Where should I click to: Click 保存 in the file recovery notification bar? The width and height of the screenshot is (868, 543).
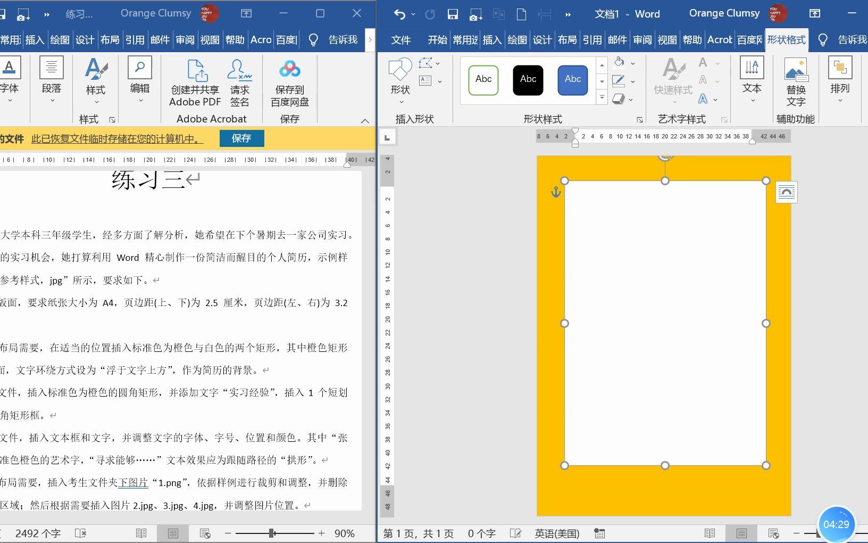(x=242, y=138)
